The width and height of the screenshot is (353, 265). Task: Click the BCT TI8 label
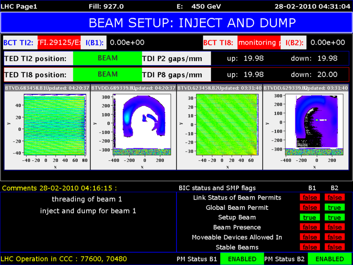pos(220,42)
